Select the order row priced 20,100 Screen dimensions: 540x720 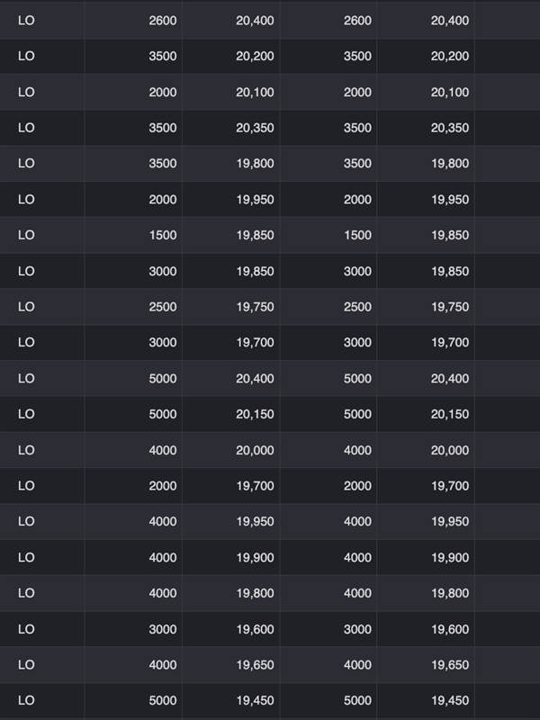(270, 92)
